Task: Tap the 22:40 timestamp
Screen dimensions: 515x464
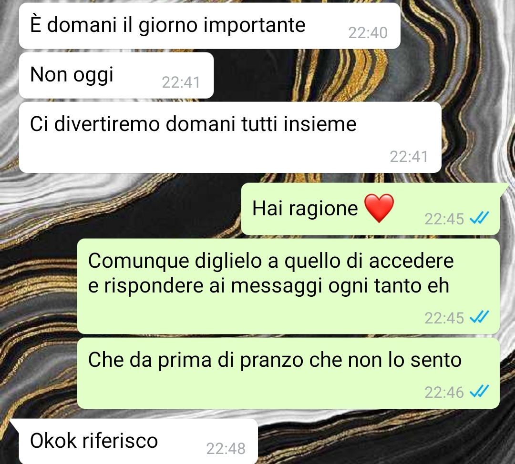Action: 368,33
